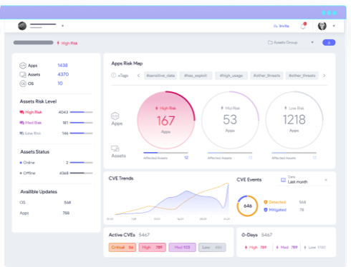Open the notification bell
This screenshot has width=351, height=267.
[303, 26]
